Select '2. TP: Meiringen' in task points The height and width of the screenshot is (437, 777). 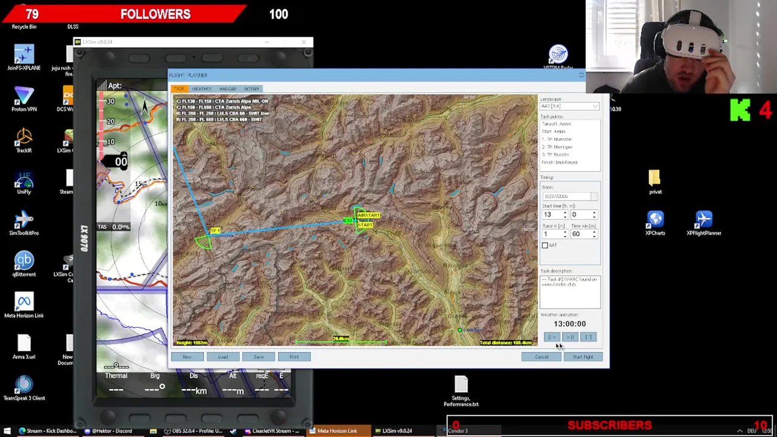[x=557, y=147]
